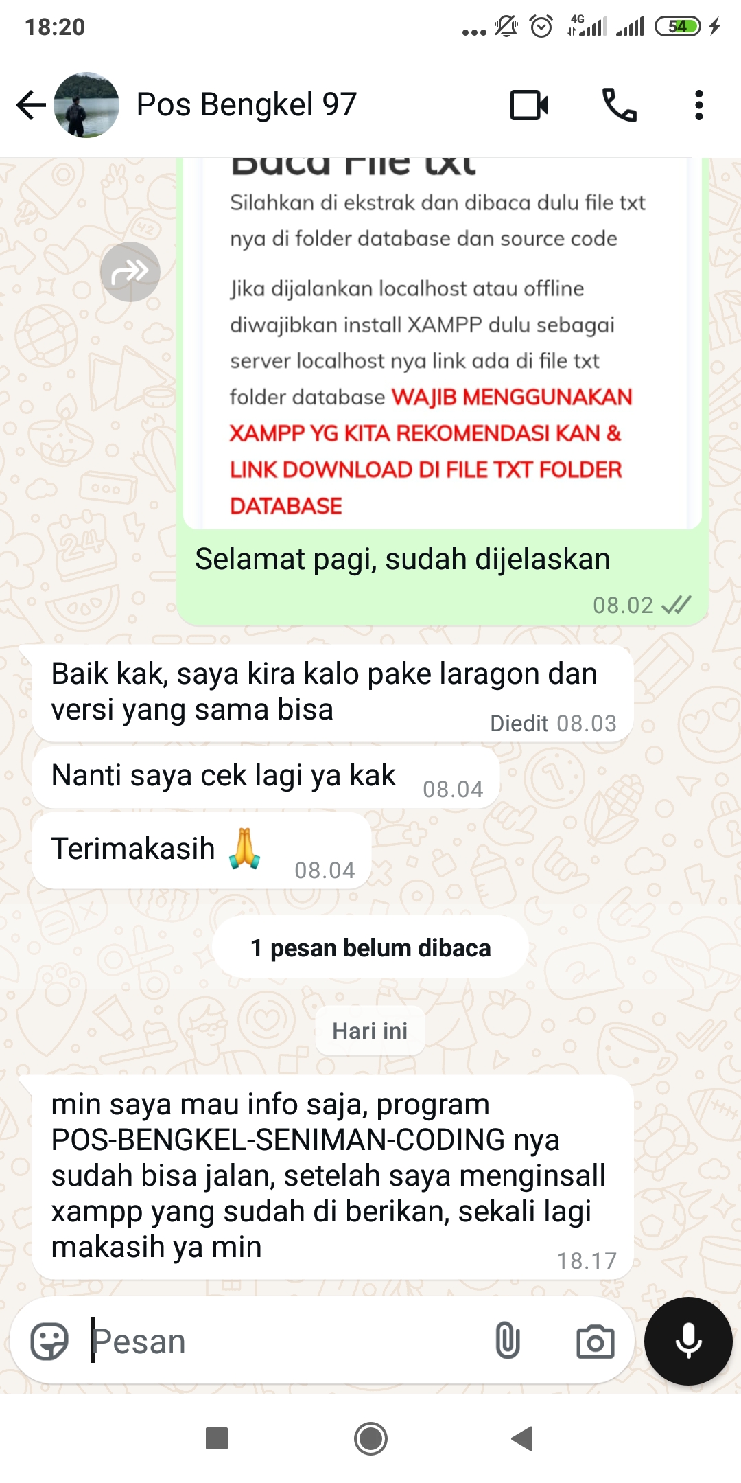Start a voice call via phone icon
The height and width of the screenshot is (1483, 741).
tap(619, 105)
